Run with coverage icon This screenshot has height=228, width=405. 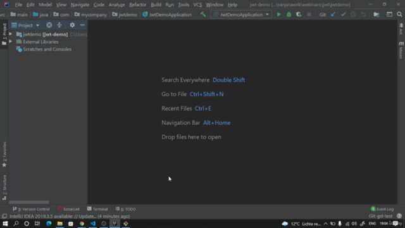(299, 15)
